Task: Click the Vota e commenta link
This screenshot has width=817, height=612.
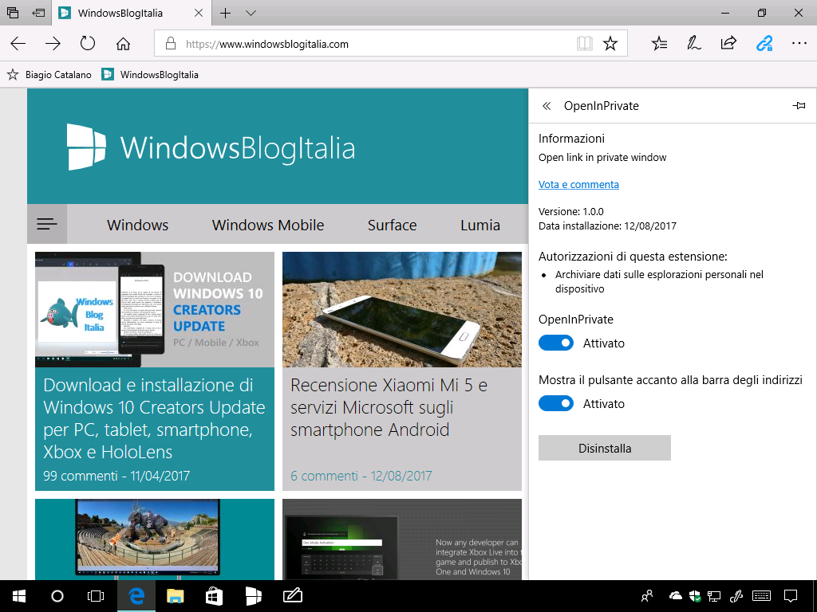Action: (x=578, y=184)
